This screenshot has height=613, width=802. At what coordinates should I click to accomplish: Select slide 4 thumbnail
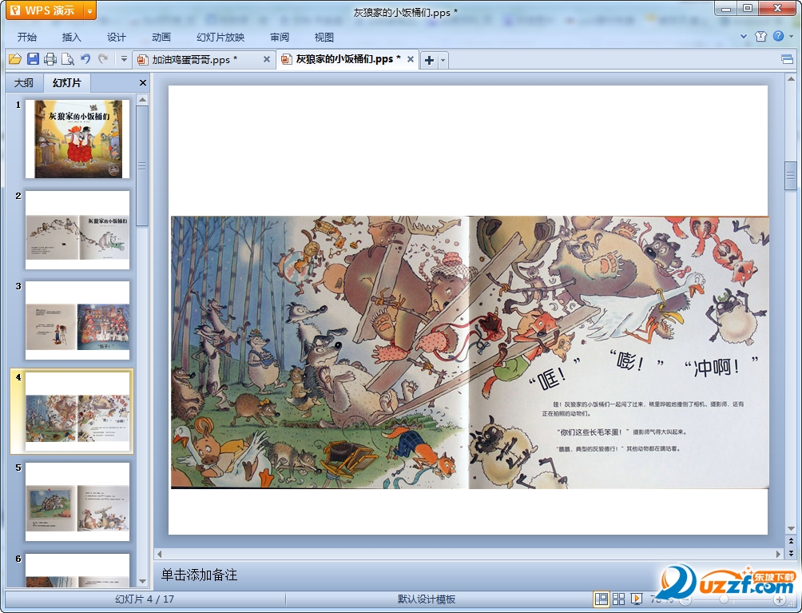[77, 412]
